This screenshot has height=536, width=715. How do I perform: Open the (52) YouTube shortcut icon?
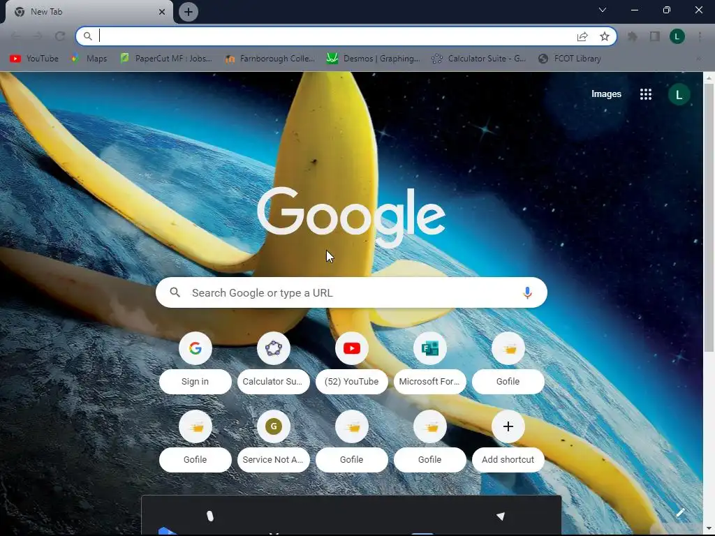pos(352,349)
